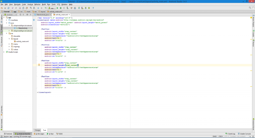Switch to the MainActivity.java editor tab
This screenshot has height=138, width=255.
click(42, 15)
